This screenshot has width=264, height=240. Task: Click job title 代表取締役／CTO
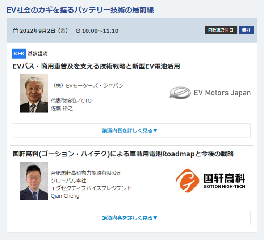[x=71, y=101]
